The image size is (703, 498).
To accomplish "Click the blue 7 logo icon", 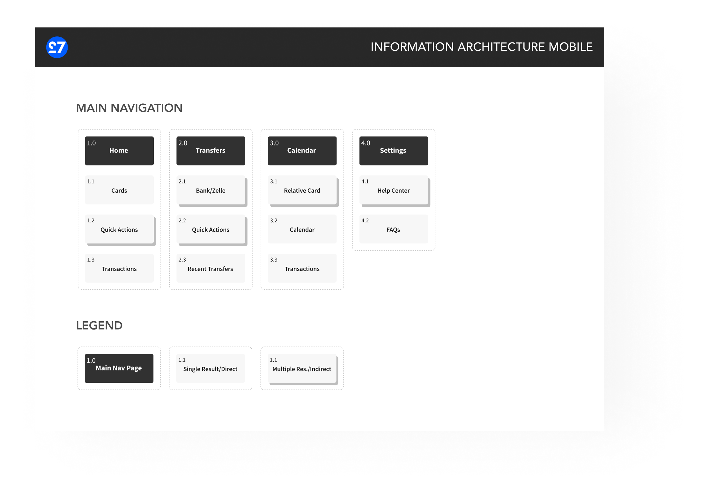I will coord(57,47).
